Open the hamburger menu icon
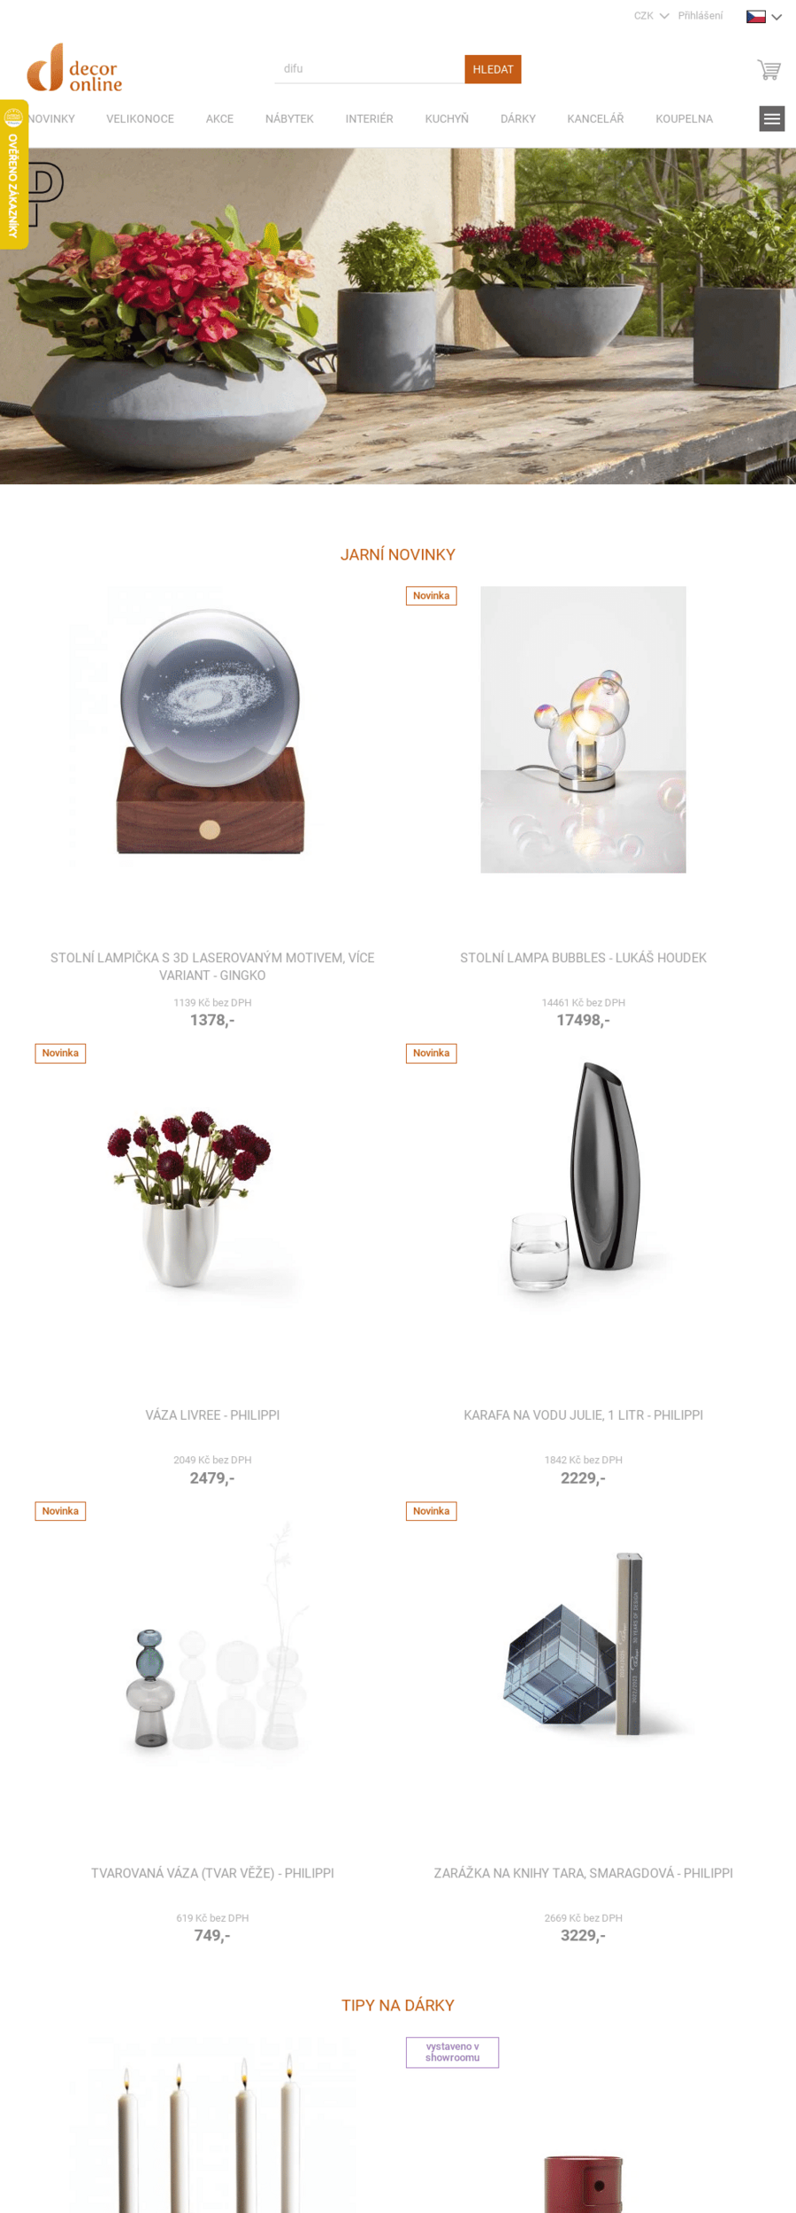 [x=772, y=119]
